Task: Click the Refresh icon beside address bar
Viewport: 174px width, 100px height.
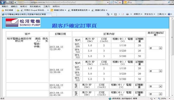Action: [x=116, y=2]
